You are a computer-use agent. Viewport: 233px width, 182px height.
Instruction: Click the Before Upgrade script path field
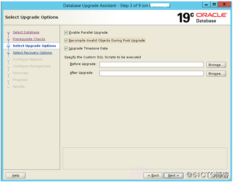tap(152, 65)
